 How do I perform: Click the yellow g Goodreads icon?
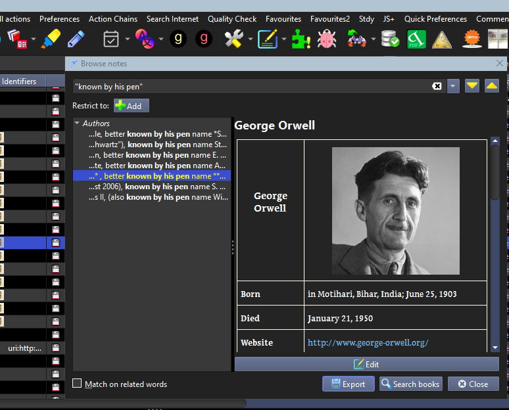coord(178,39)
